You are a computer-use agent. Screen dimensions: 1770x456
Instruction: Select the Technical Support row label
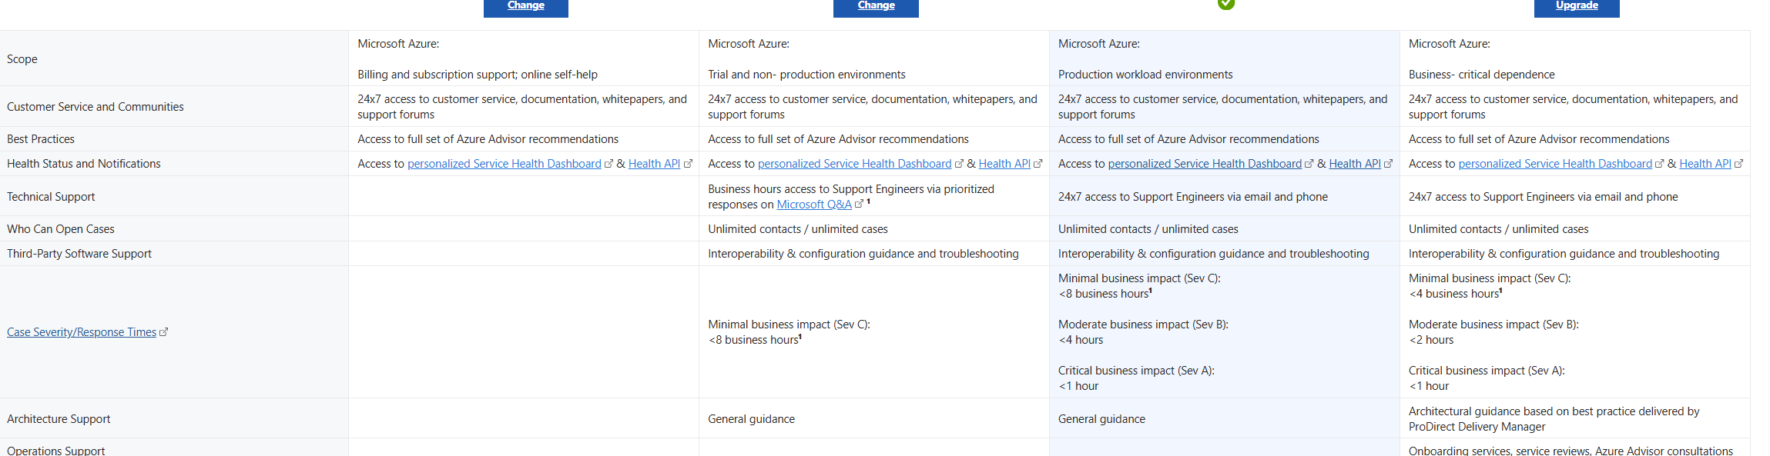(x=51, y=197)
